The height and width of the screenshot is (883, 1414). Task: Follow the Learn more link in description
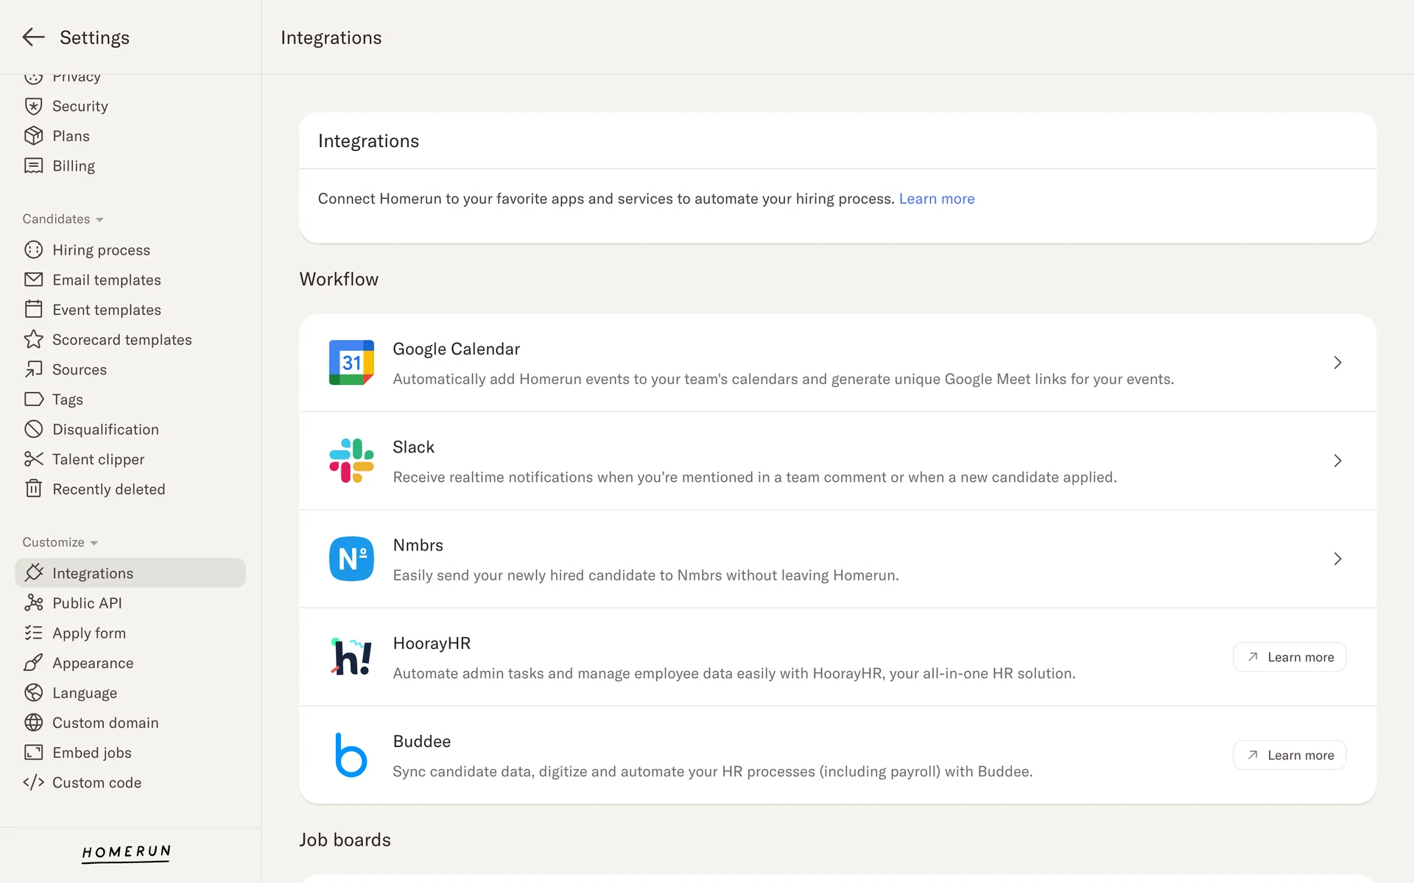tap(936, 199)
